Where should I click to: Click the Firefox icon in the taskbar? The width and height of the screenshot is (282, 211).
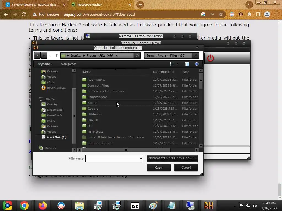[x=43, y=206]
